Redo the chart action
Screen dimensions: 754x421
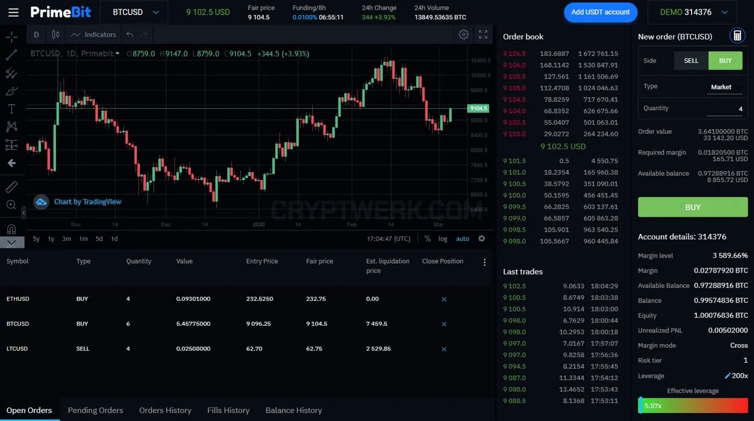click(144, 35)
